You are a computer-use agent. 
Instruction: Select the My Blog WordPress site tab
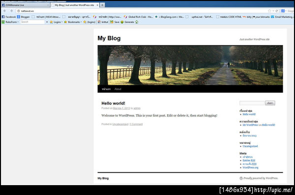[x=75, y=5]
